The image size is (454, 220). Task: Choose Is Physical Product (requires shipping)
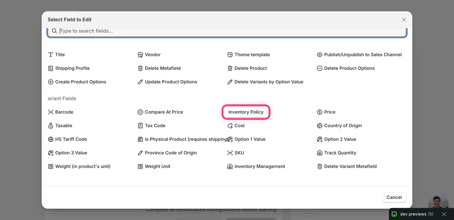182,139
